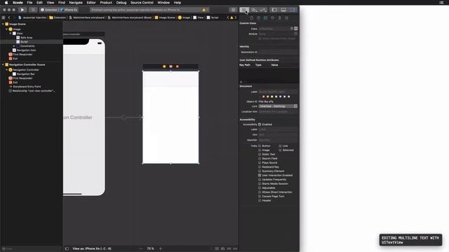Check the Link trait checkbox
Image resolution: width=449 pixels, height=252 pixels.
280,146
